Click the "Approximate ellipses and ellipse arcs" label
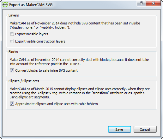Screen dimensions: 163x139 coord(57,104)
